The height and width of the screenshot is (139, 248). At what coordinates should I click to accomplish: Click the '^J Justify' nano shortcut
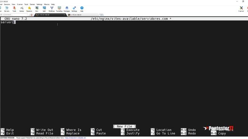click(x=130, y=133)
